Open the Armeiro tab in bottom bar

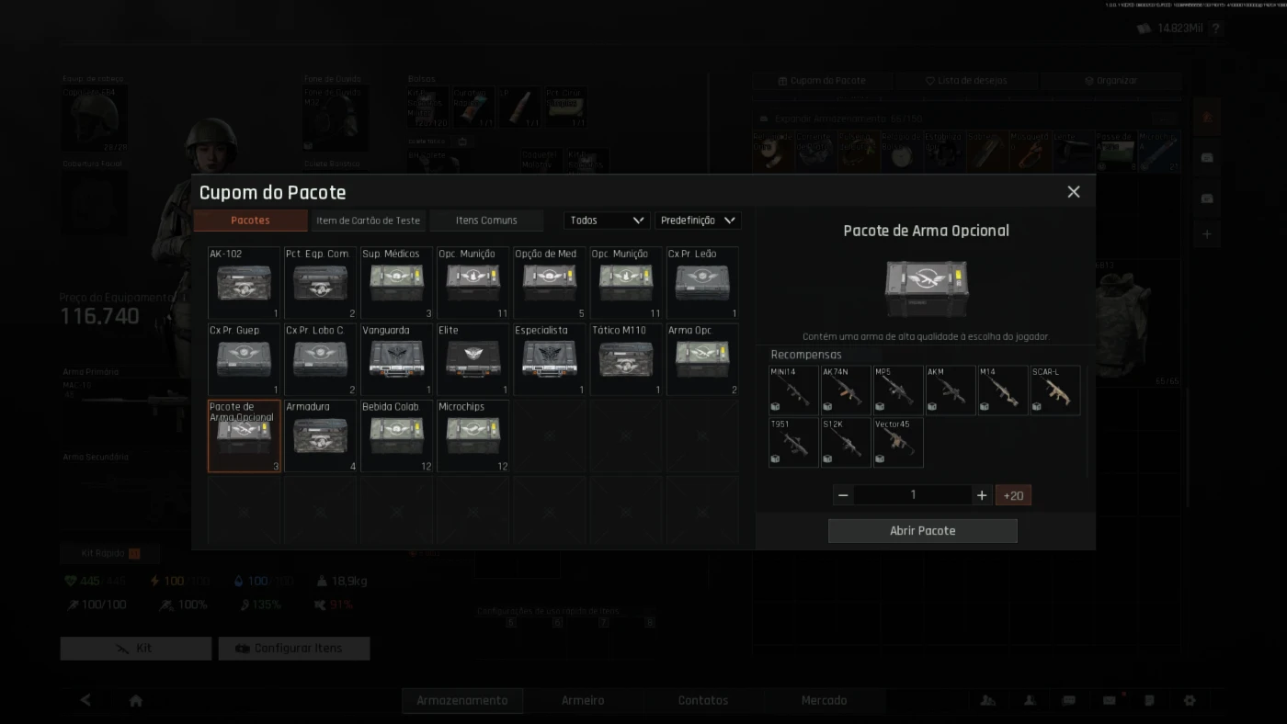(583, 700)
